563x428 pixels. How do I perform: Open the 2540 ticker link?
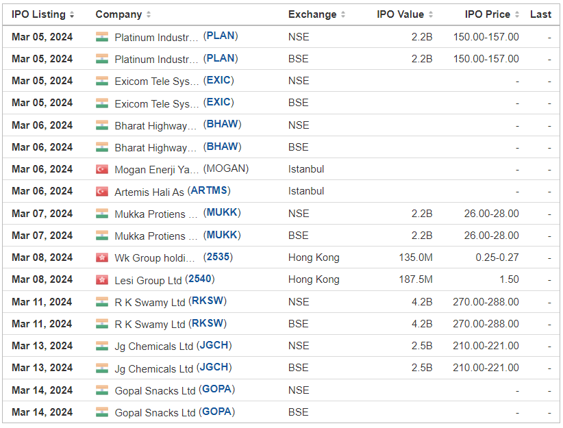pyautogui.click(x=199, y=279)
